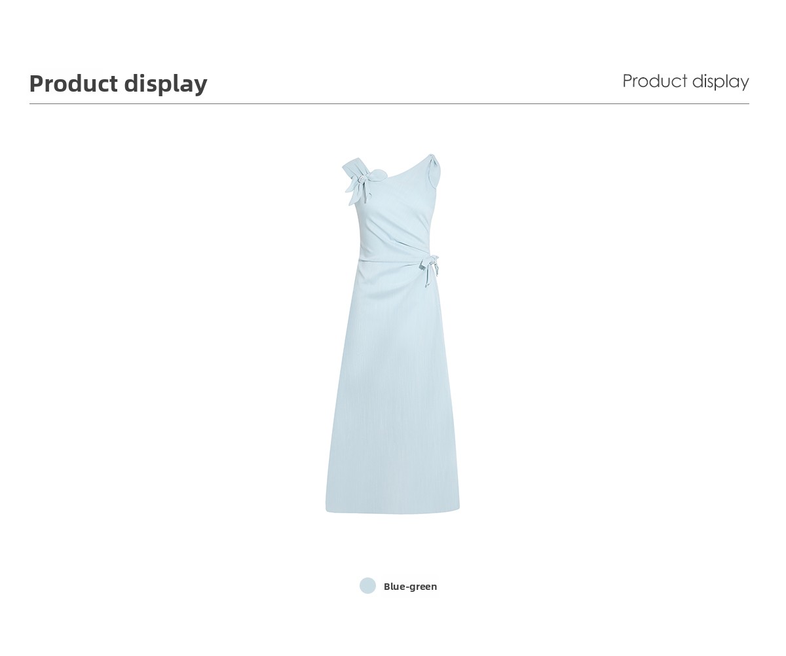Click the long skirt portion of dress
786x656 pixels.
[x=392, y=393]
